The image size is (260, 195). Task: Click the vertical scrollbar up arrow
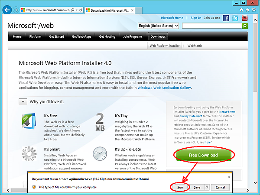click(x=255, y=20)
